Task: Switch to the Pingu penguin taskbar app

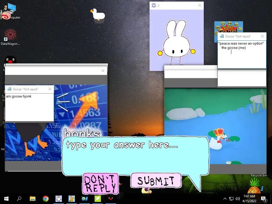Action: (x=110, y=198)
